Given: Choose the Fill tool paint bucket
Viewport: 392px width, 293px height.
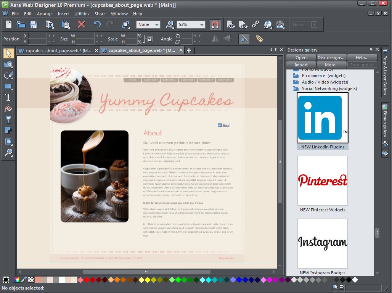Looking at the screenshot, I should click(8, 108).
